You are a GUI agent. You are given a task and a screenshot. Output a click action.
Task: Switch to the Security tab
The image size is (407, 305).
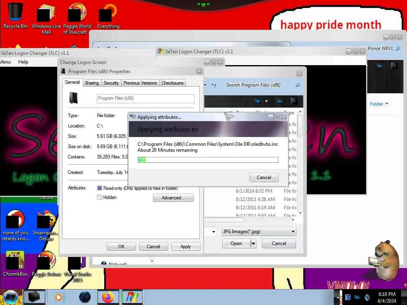point(111,83)
